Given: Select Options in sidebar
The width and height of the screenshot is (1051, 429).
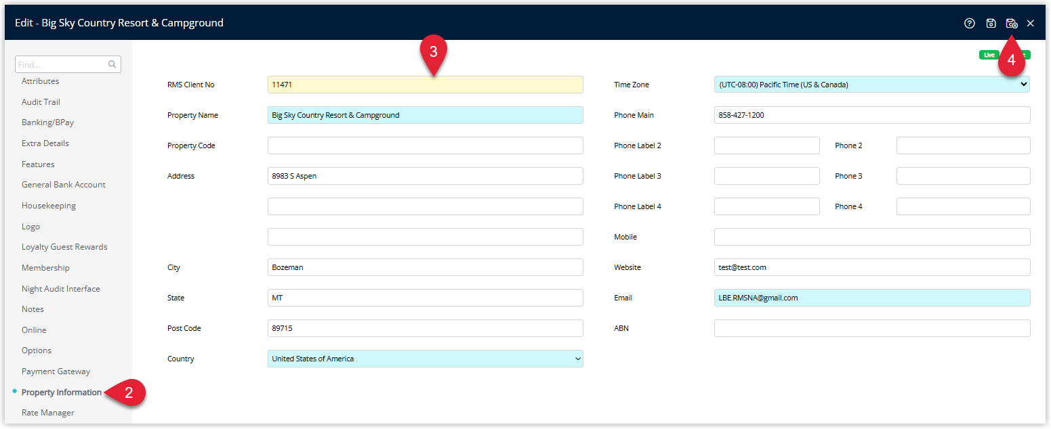Looking at the screenshot, I should pos(37,351).
